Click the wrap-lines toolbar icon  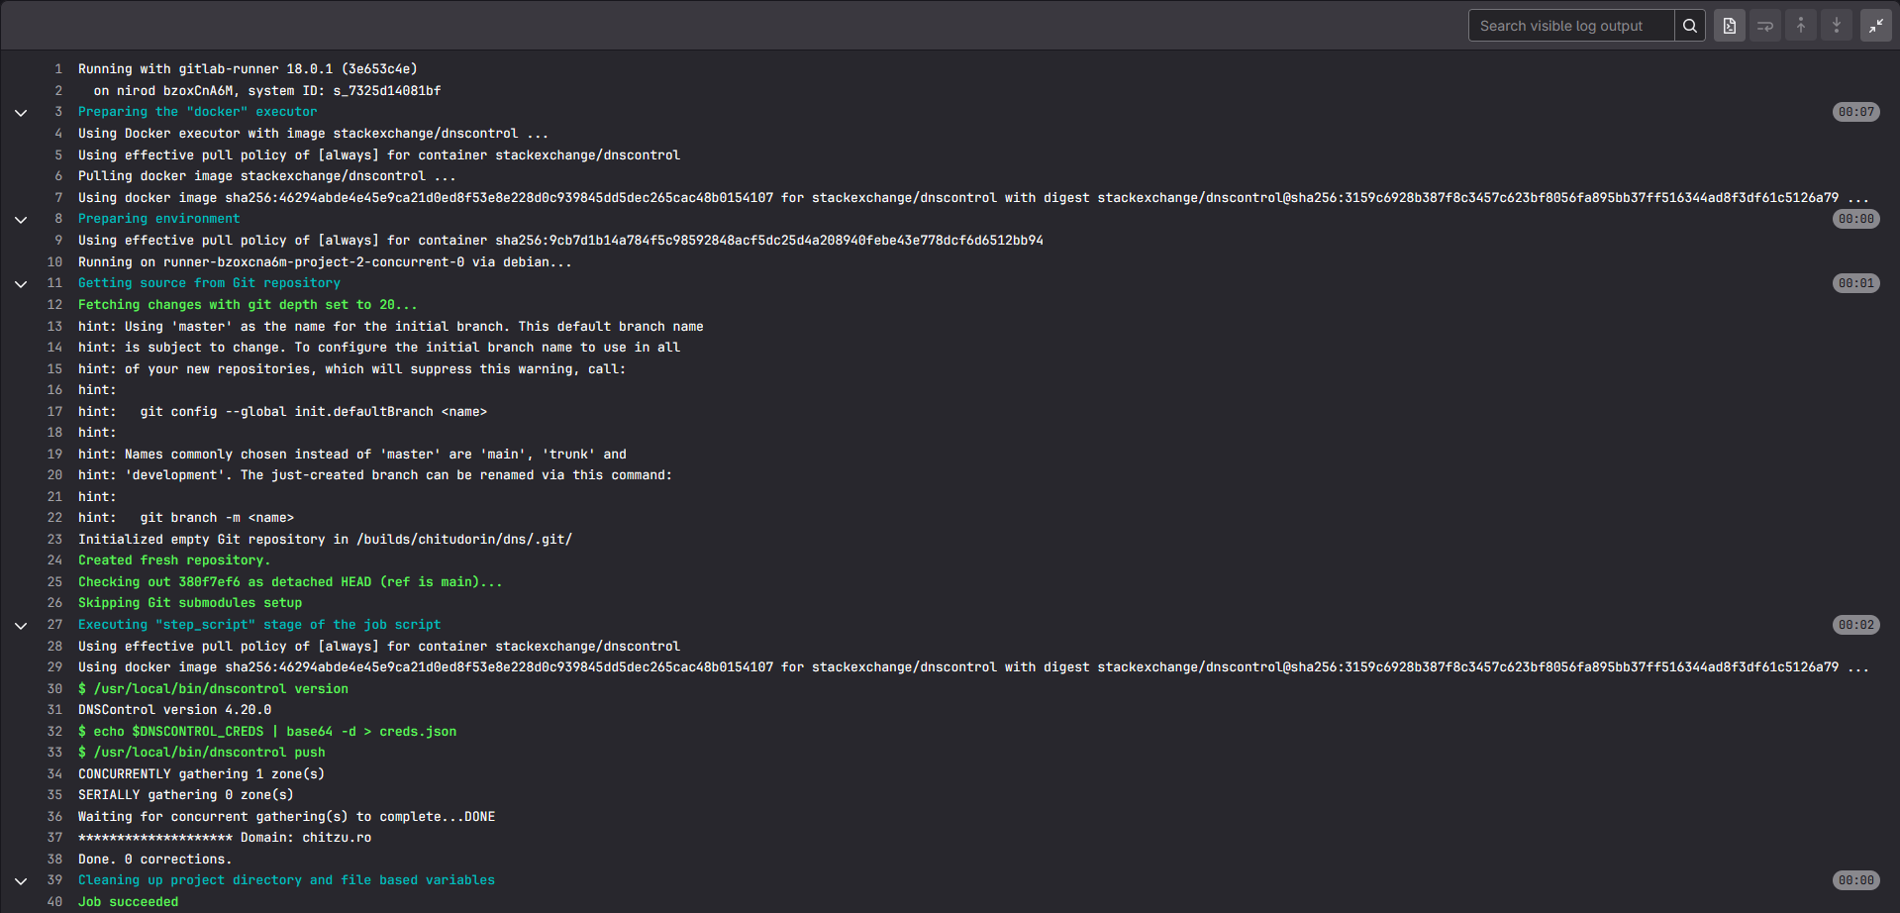click(1765, 26)
